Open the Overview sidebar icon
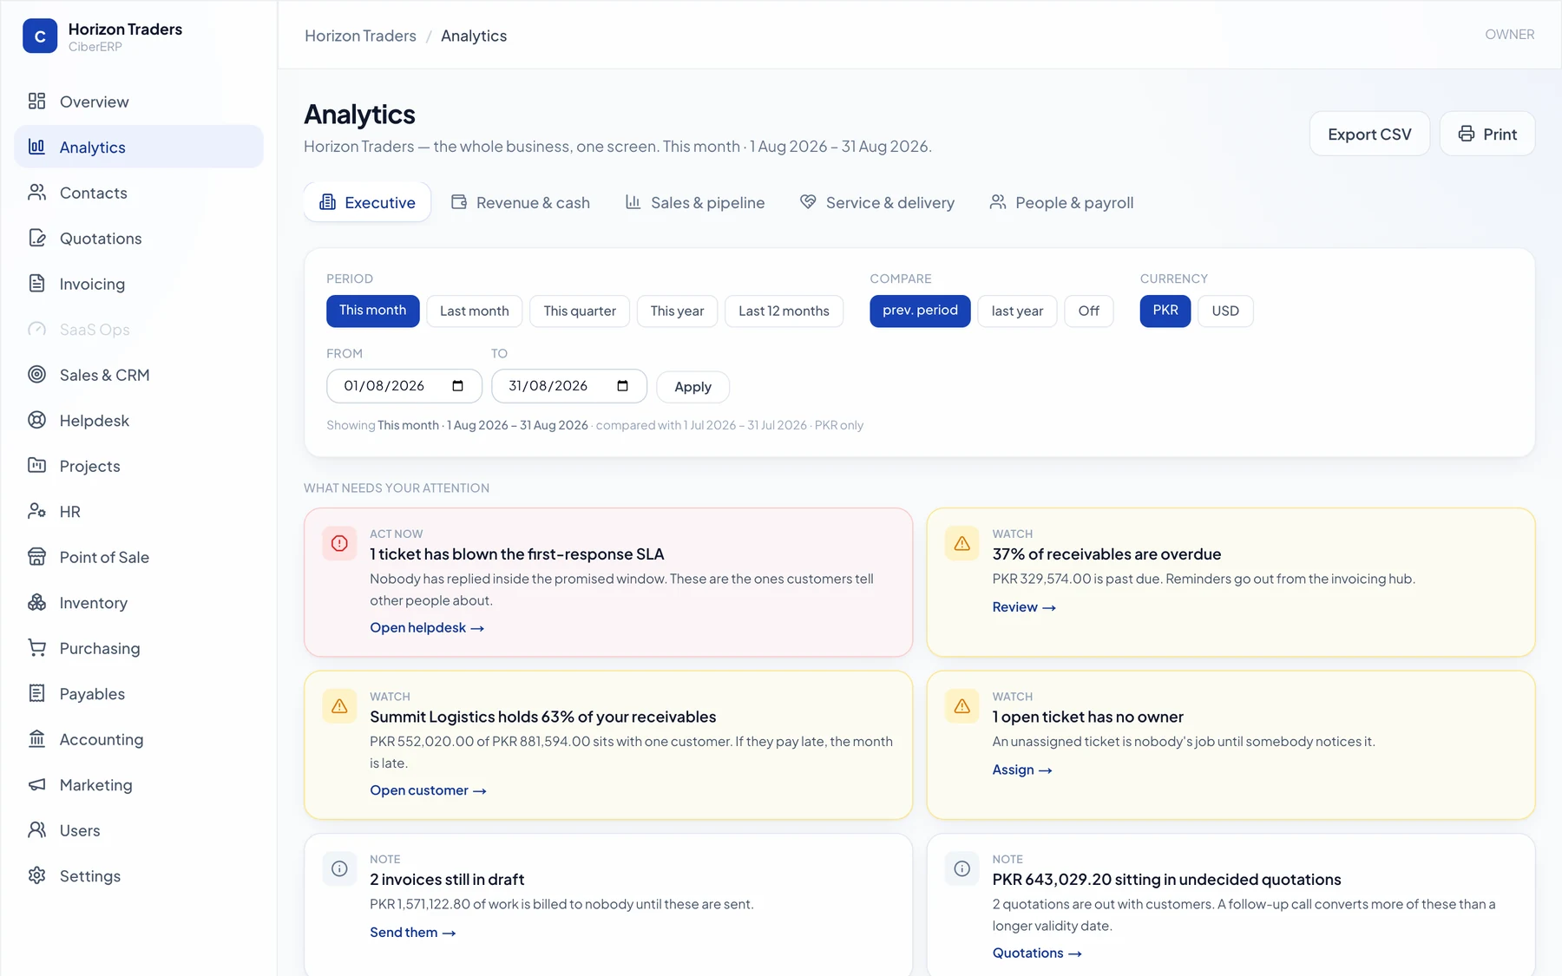The height and width of the screenshot is (976, 1562). (x=36, y=102)
